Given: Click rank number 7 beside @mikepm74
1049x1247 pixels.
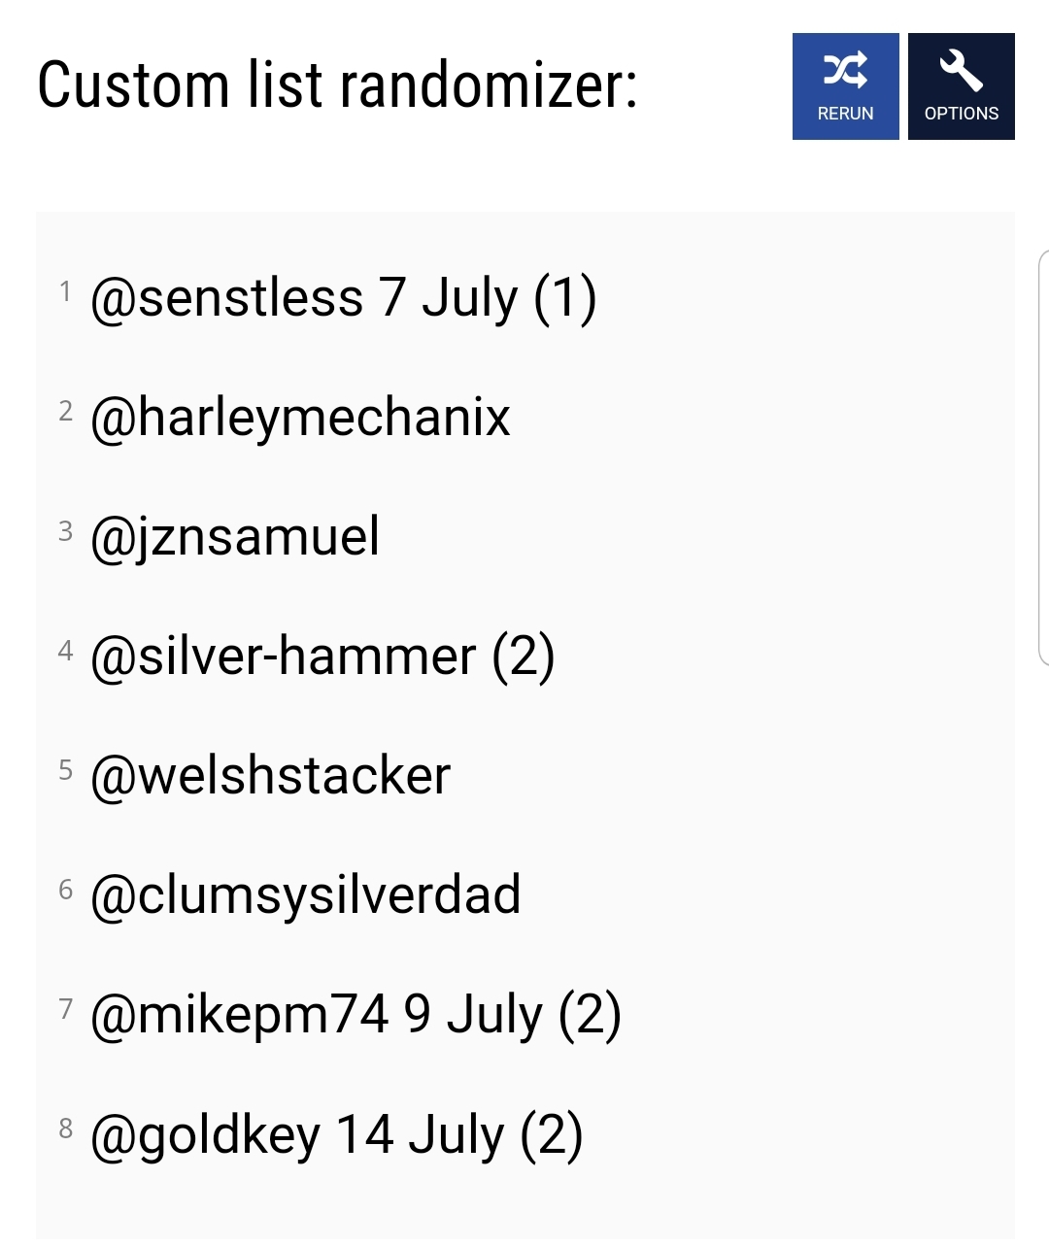Looking at the screenshot, I should tap(65, 1008).
